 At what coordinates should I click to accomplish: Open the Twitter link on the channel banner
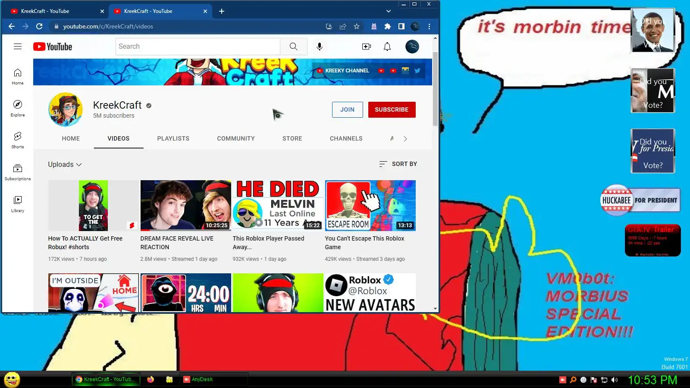pyautogui.click(x=417, y=71)
